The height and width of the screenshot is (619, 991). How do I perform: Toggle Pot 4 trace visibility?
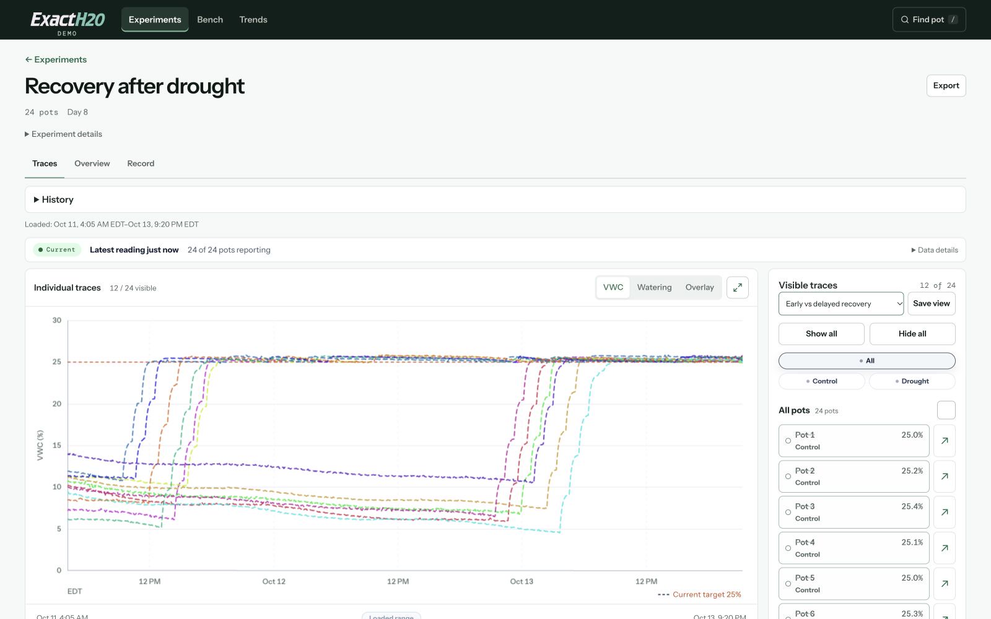[854, 548]
